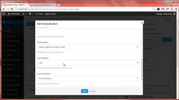This screenshot has height=100, width=179.
Task: Open the Open Link In dropdown
Action: point(88,47)
